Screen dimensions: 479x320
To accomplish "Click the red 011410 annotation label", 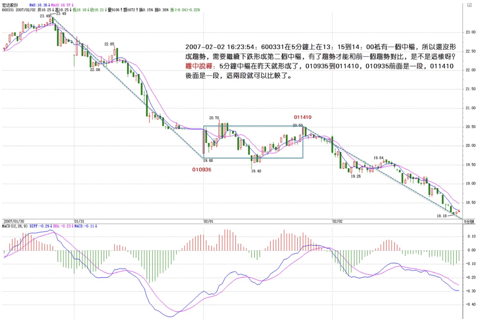I will pyautogui.click(x=302, y=117).
